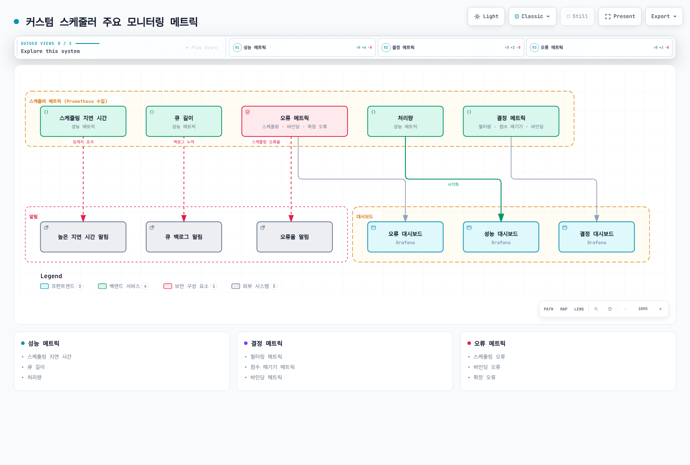690x465 pixels.
Task: Open the Classic style dropdown
Action: 533,16
